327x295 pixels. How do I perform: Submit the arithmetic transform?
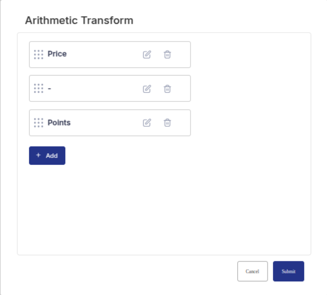(288, 271)
